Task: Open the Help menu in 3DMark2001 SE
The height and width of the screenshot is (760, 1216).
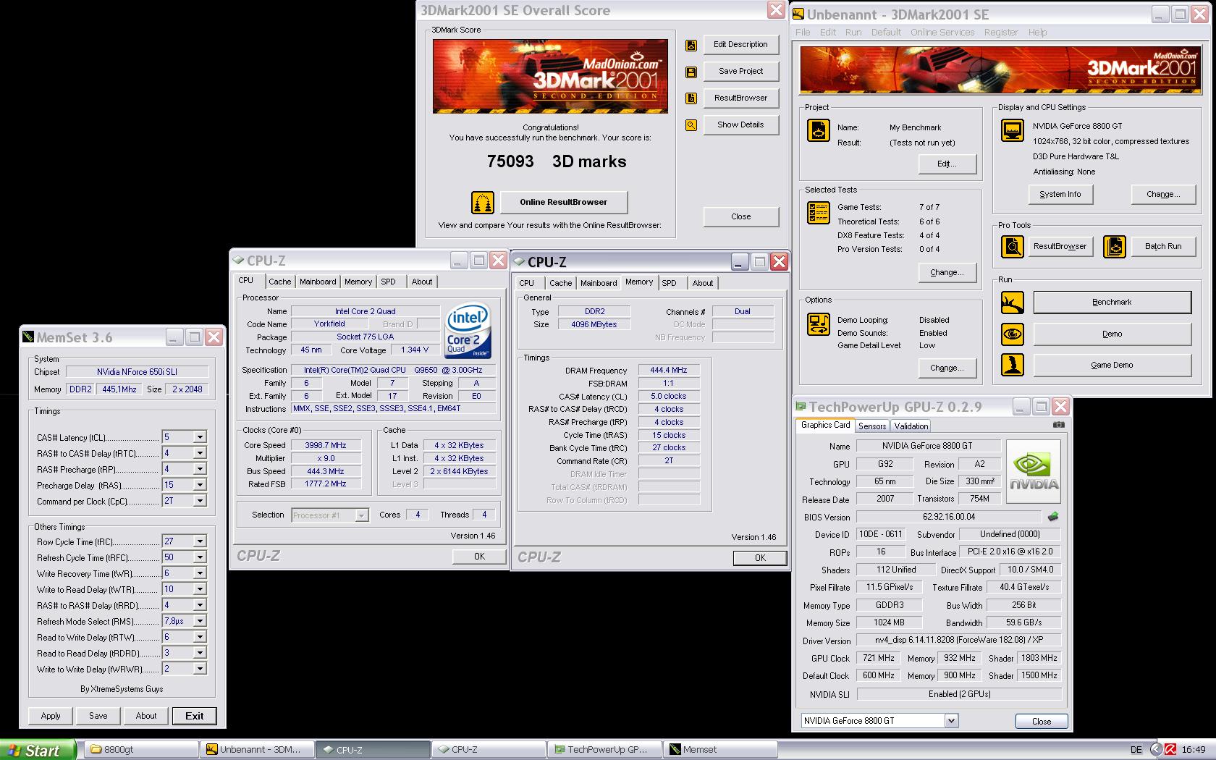Action: pos(1037,33)
